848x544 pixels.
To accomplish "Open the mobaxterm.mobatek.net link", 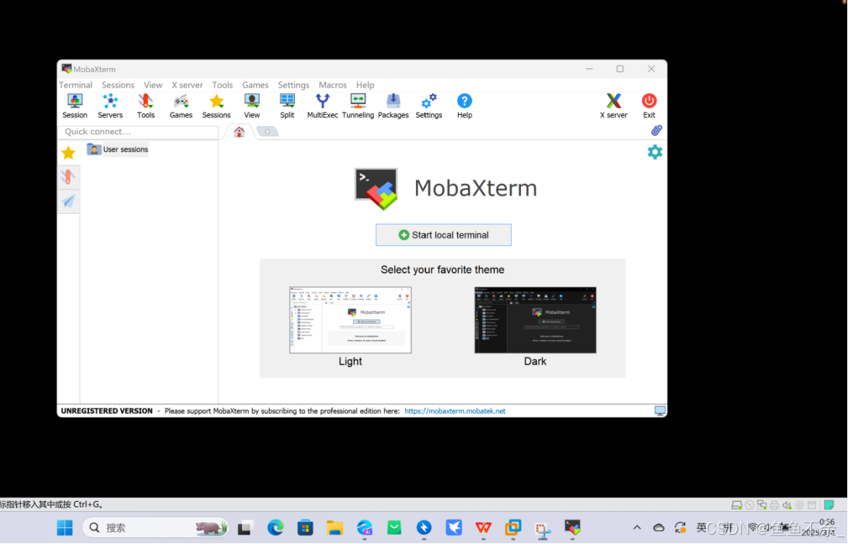I will (x=455, y=411).
